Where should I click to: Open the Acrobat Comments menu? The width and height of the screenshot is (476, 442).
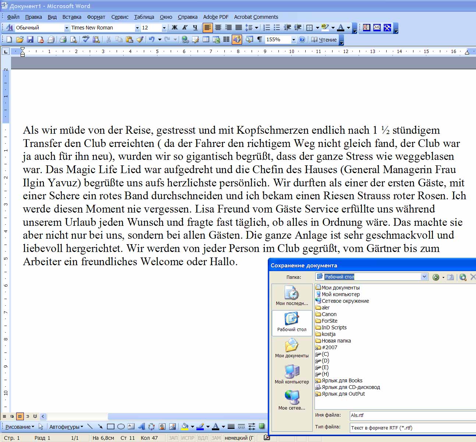click(256, 17)
